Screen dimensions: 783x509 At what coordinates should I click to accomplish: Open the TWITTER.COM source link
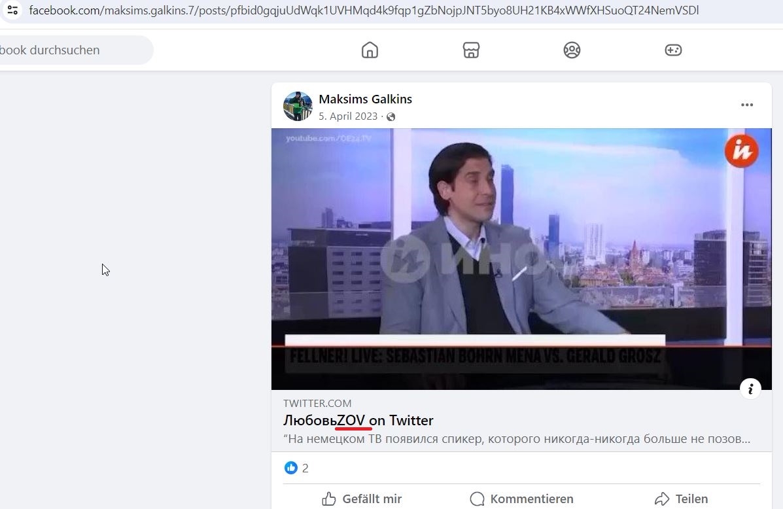pos(317,403)
